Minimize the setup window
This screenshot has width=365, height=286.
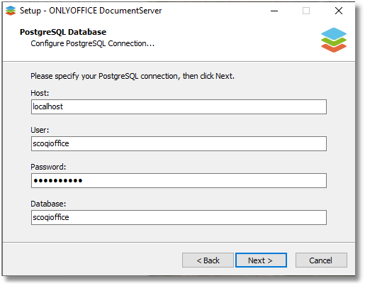pos(274,11)
